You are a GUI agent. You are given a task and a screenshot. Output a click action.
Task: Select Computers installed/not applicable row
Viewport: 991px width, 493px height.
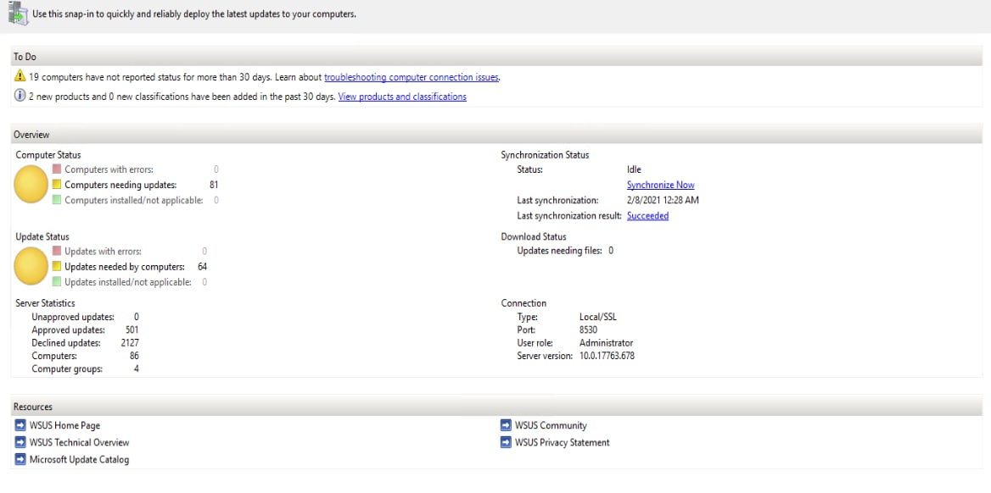click(x=136, y=200)
